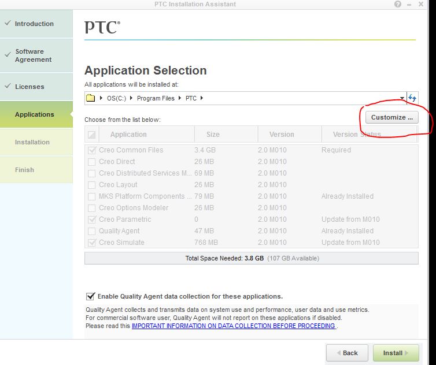Close the PTC Installation Assistant
The width and height of the screenshot is (436, 365).
[x=421, y=4]
